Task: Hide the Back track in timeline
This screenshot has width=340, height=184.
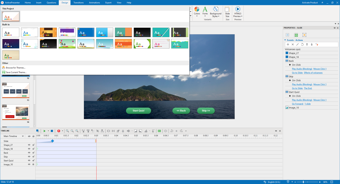Action: (29, 153)
